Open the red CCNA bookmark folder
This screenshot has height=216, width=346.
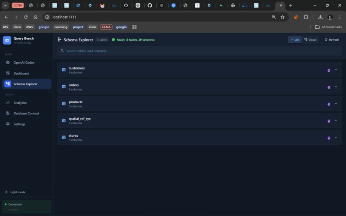106,27
